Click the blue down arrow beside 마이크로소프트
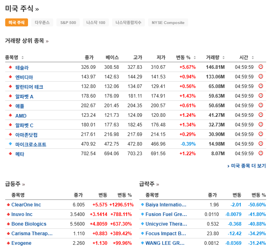This screenshot has width=273, height=250. tap(10, 144)
